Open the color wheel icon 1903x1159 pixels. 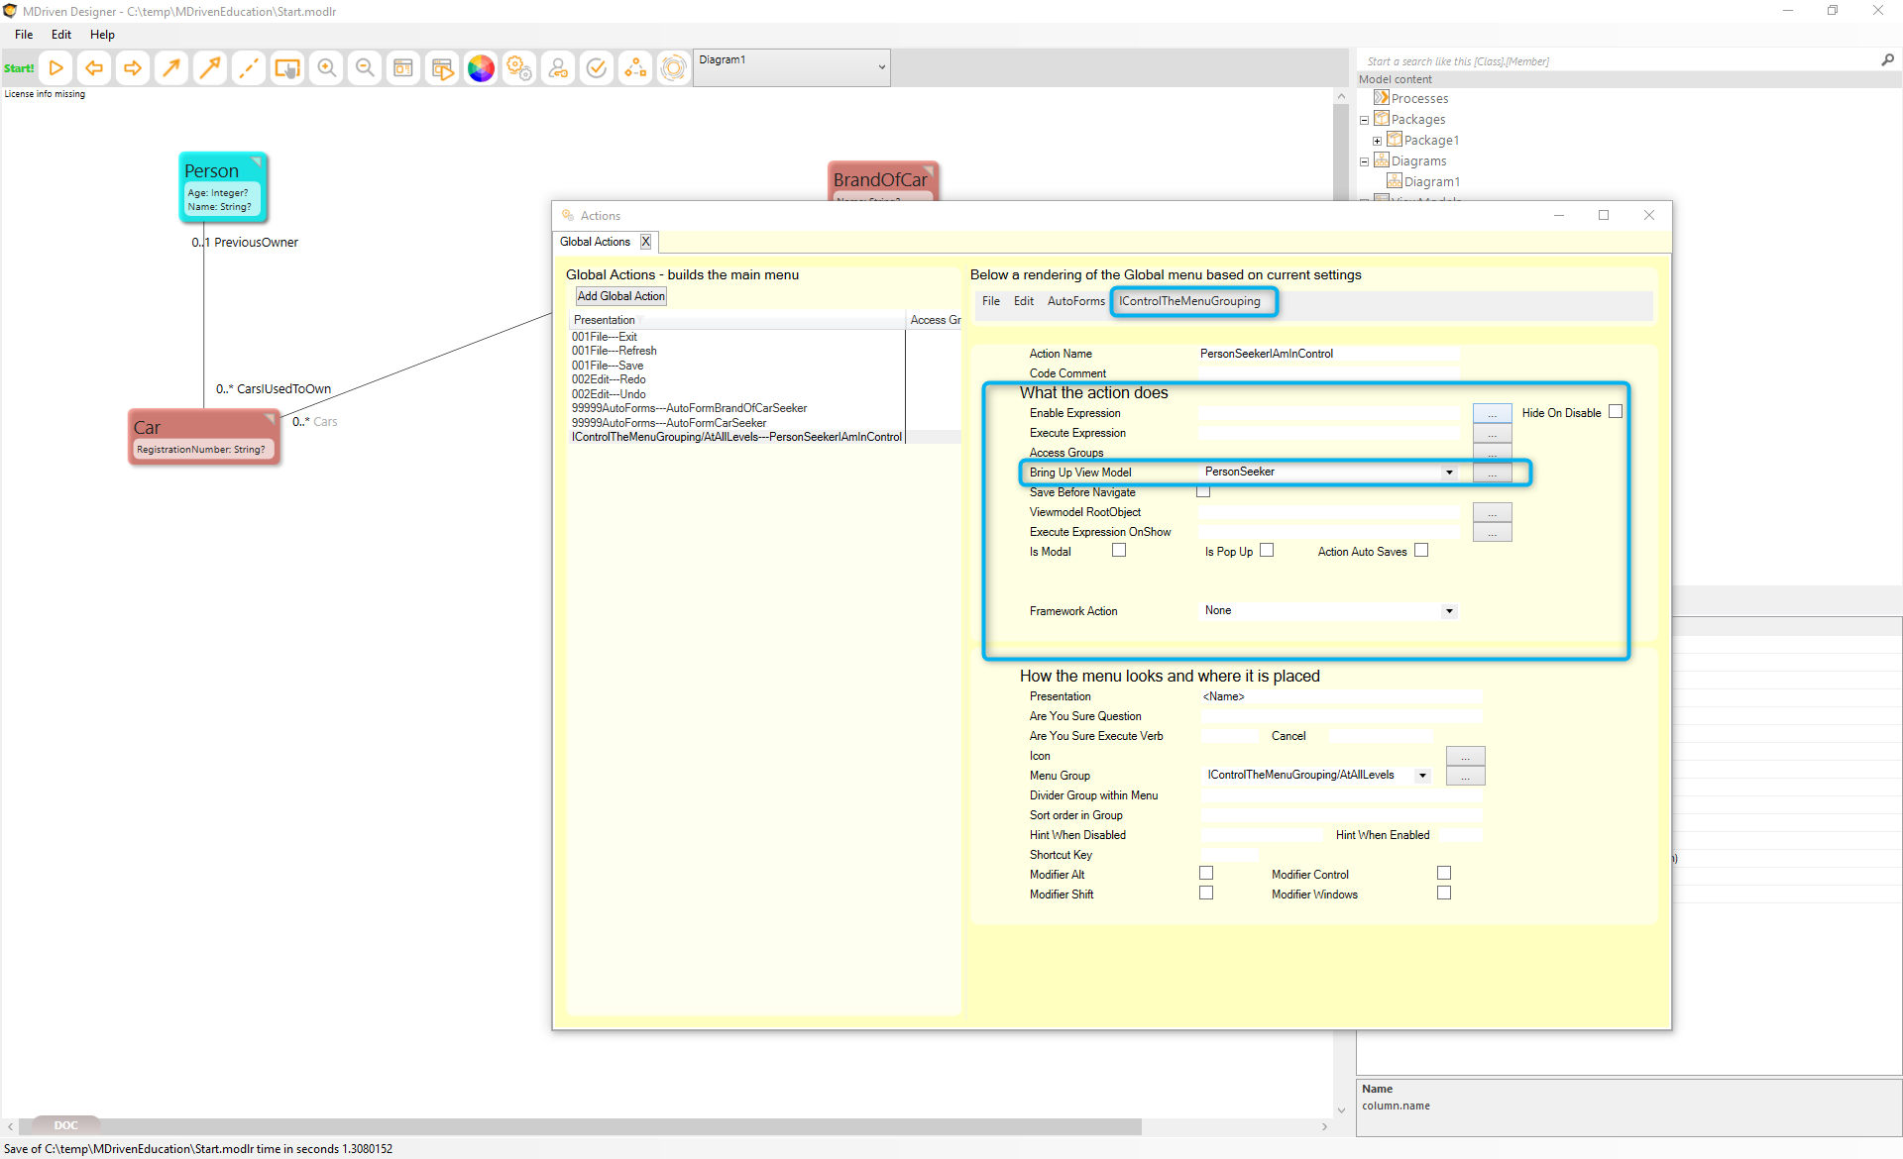(x=481, y=68)
